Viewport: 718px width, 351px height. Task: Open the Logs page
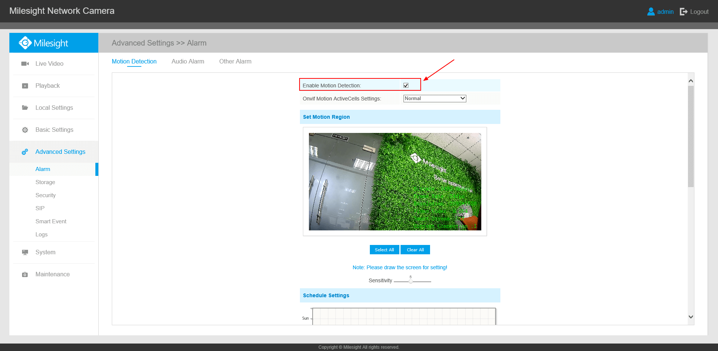(x=41, y=234)
